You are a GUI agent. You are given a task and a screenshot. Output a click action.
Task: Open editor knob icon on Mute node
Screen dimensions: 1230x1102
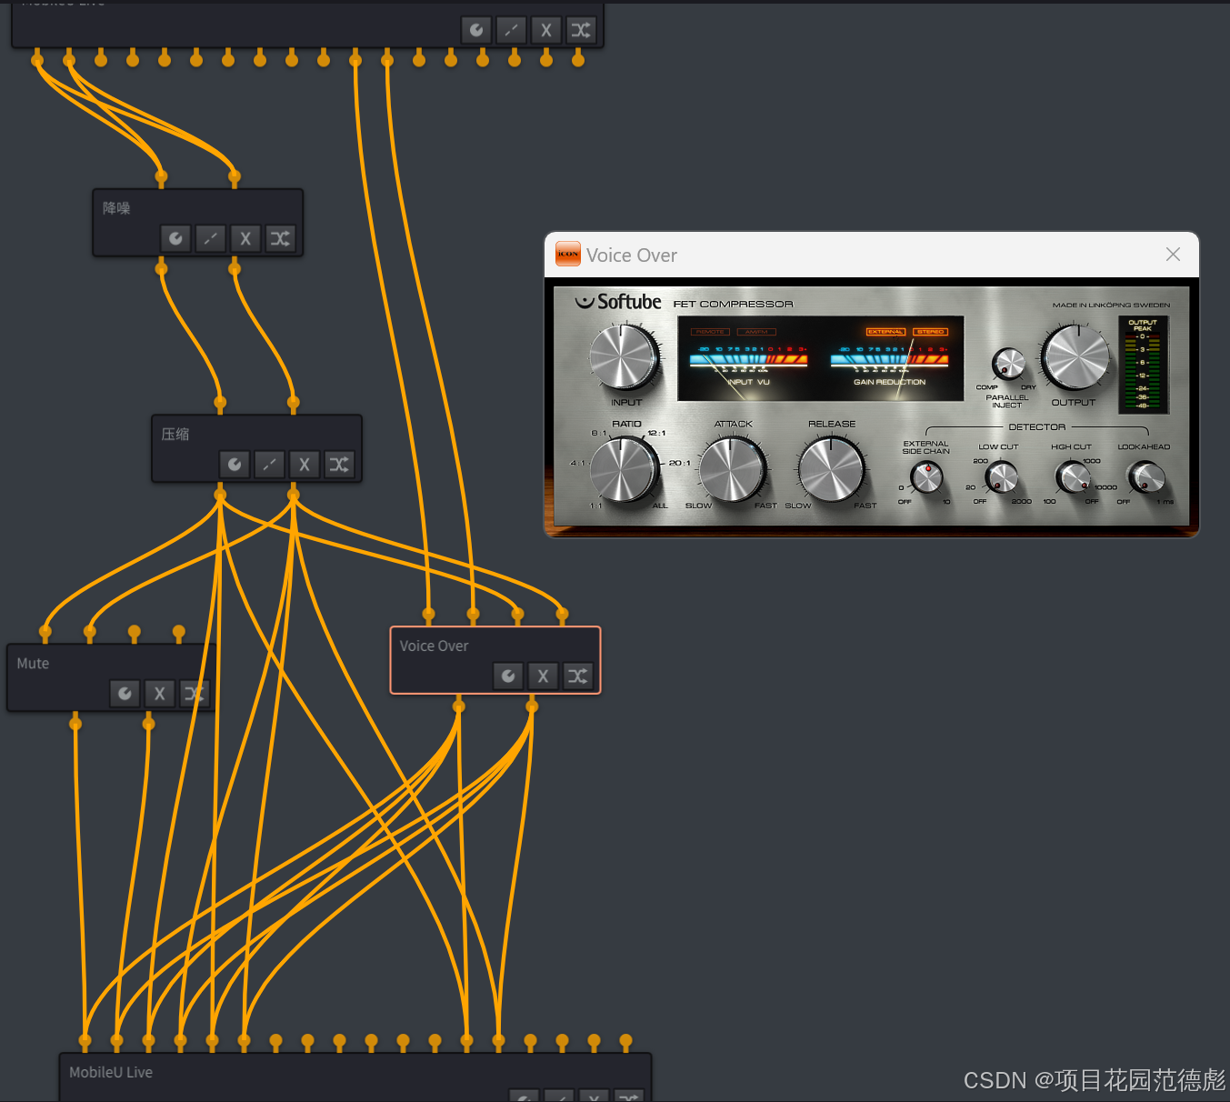(x=125, y=694)
